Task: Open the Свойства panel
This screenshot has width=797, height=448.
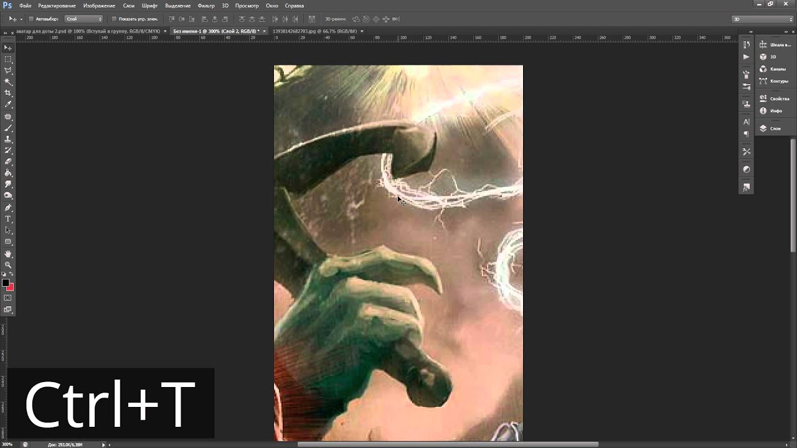Action: [775, 98]
